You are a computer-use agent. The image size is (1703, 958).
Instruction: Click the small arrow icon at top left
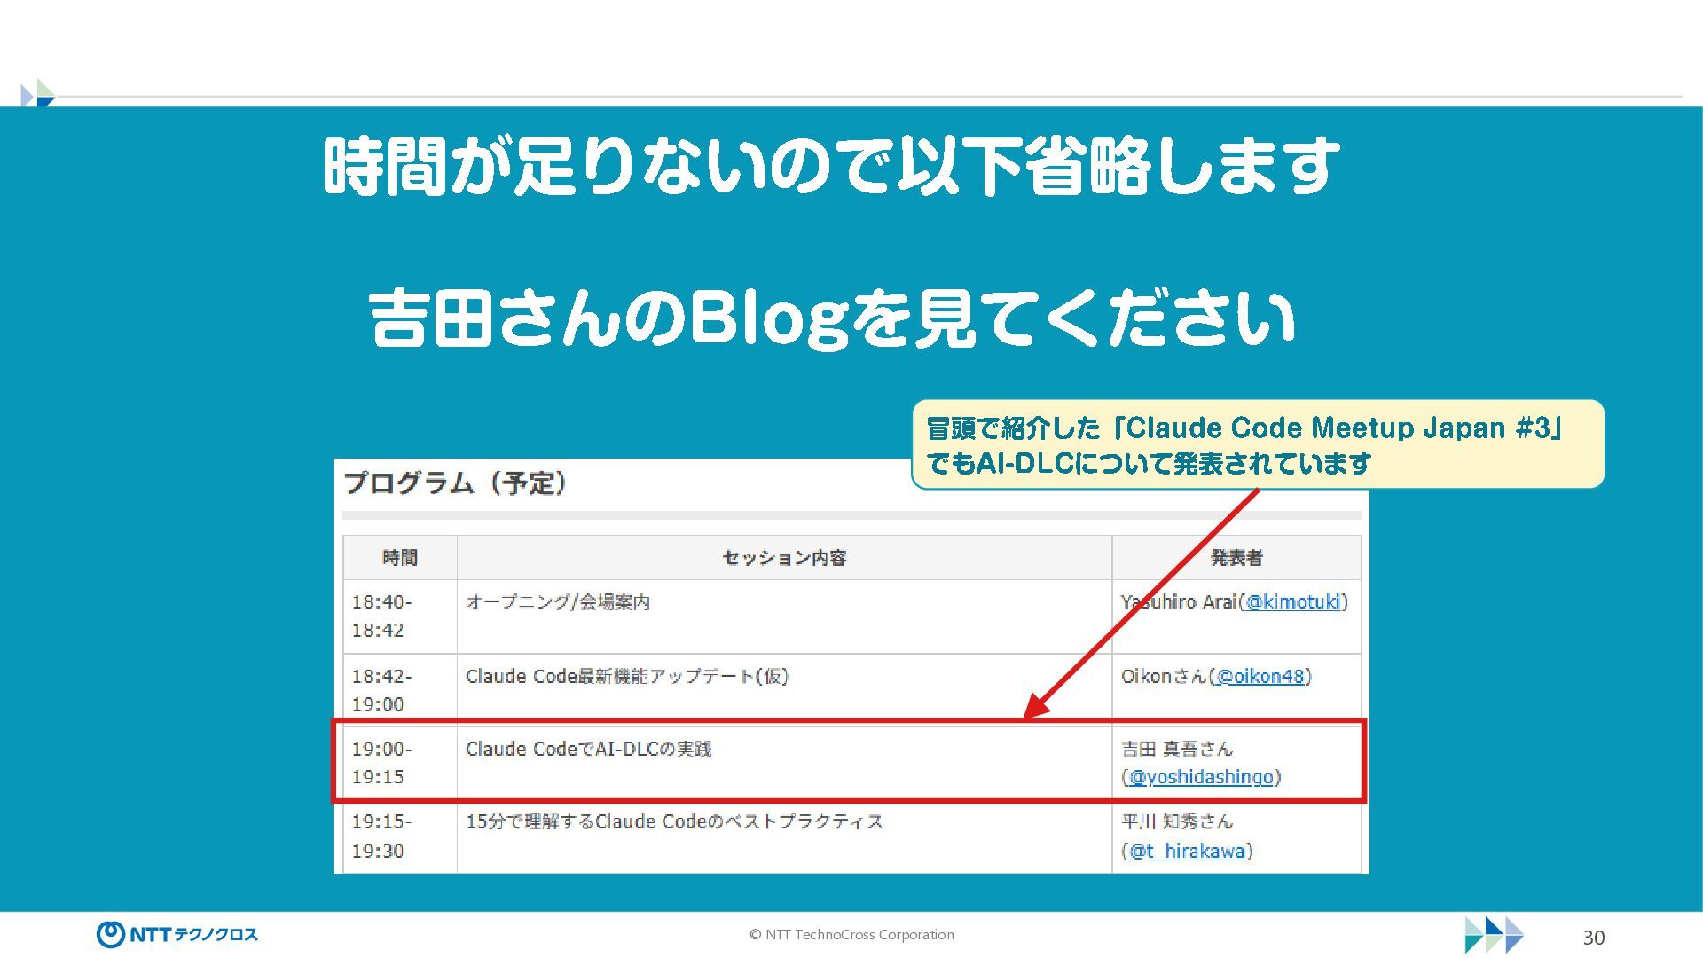pyautogui.click(x=38, y=94)
